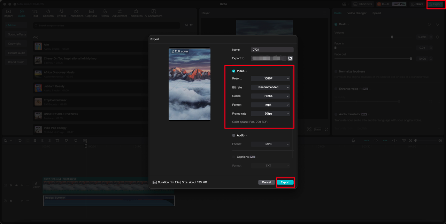Open the Stickers tab
This screenshot has width=446, height=224.
click(x=48, y=14)
